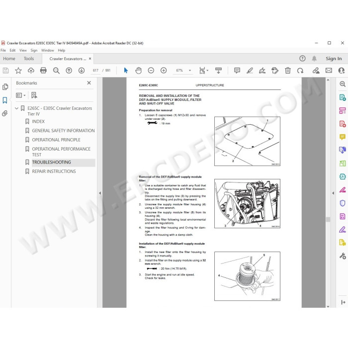Select the TROUBLESHOOTING bookmark
Screen dimensions: 348x348
52,162
